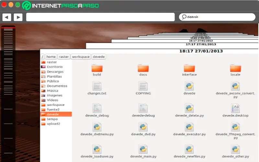Viewport: 259px width, 162px height.
Task: Select devede_delete.py file icon
Action: (189, 108)
